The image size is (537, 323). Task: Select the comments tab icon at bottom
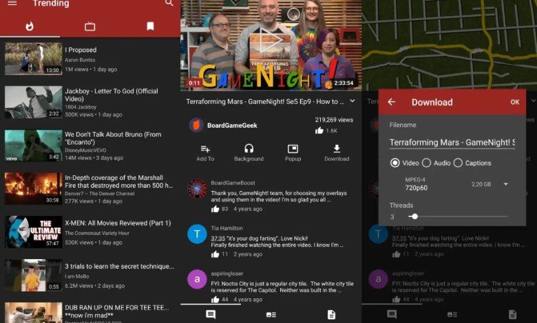[x=211, y=315]
